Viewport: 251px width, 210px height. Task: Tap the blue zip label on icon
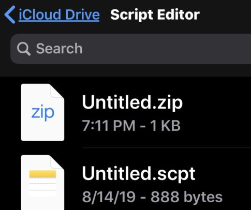pos(43,113)
